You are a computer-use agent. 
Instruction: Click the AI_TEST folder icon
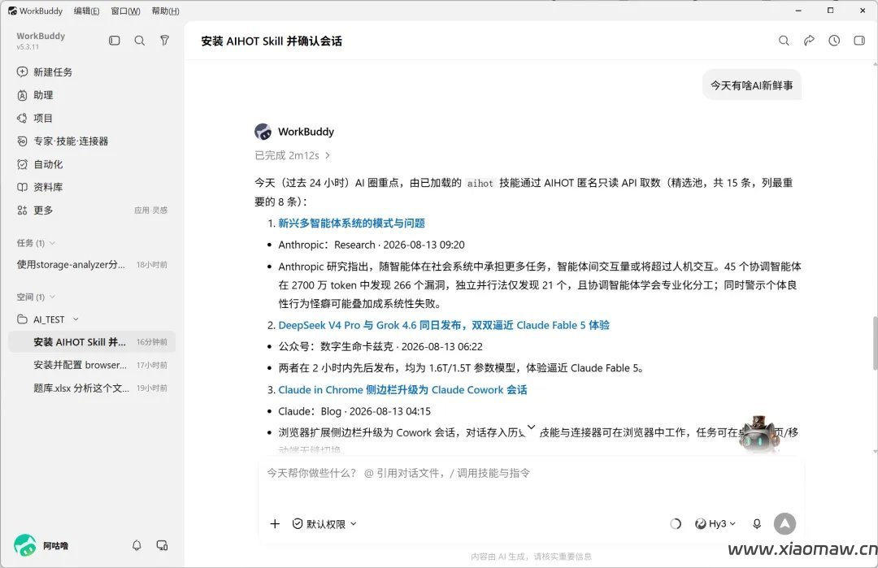click(23, 319)
